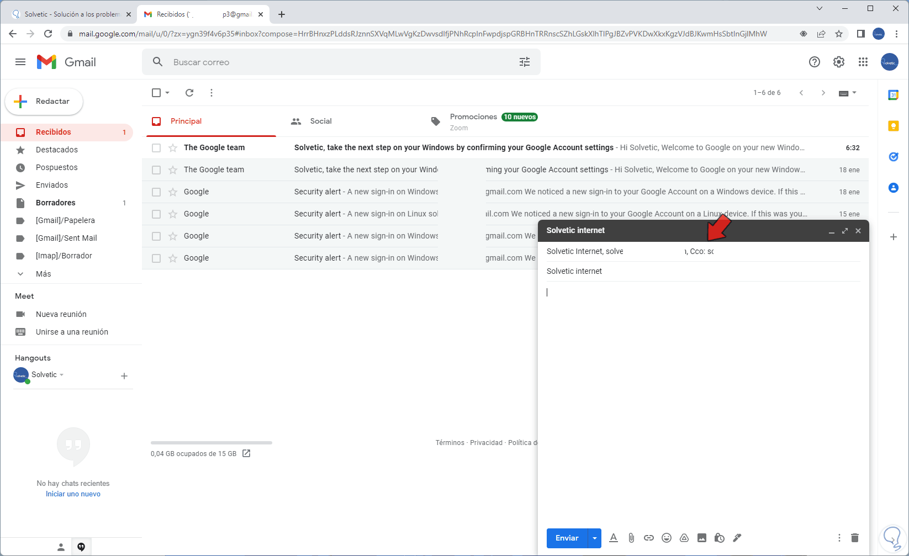This screenshot has width=909, height=556.
Task: Select the 18 ene Google team checkbox
Action: tap(156, 170)
